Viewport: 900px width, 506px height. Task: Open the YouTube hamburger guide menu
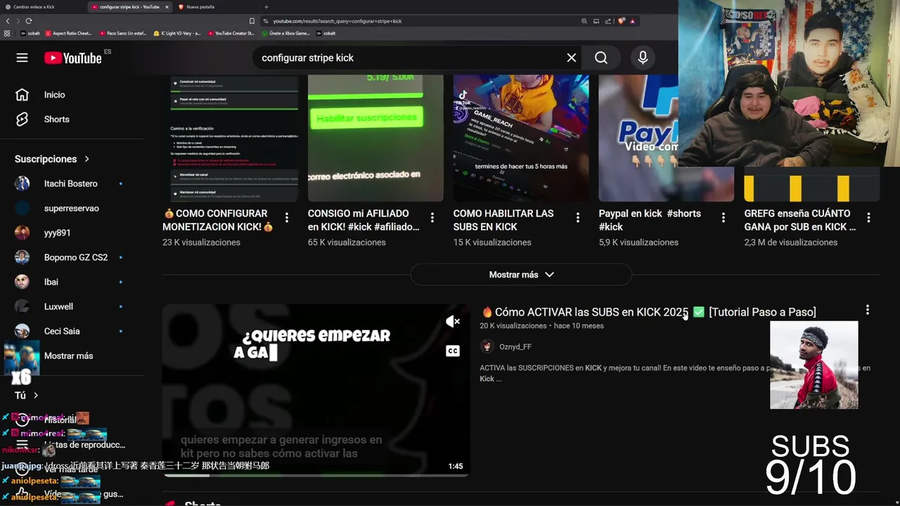(x=22, y=58)
